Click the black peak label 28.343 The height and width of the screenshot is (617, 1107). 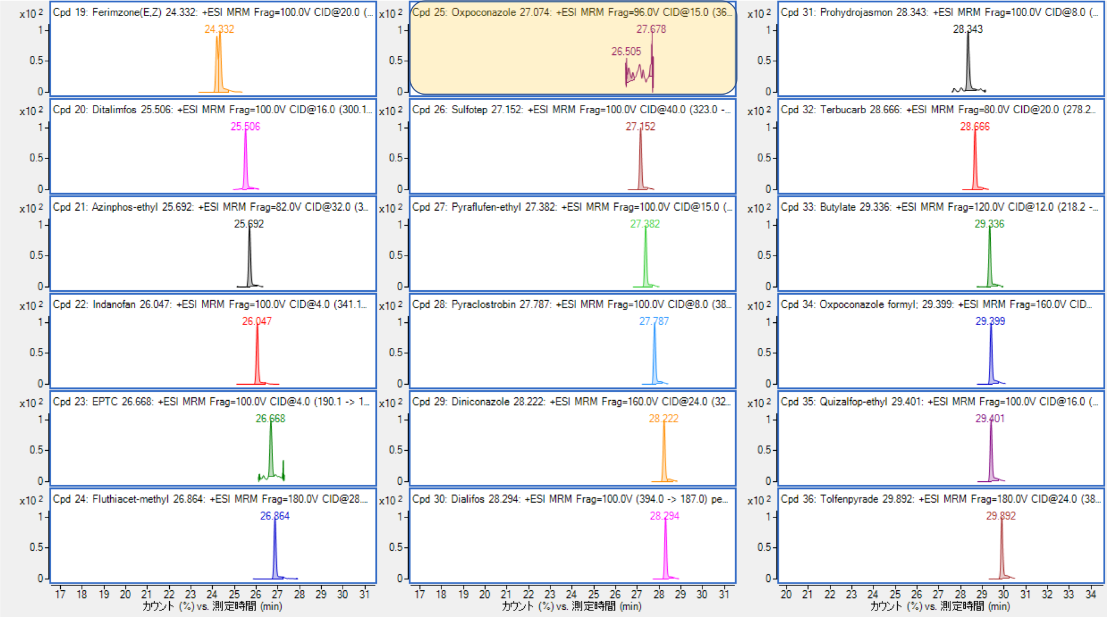968,29
